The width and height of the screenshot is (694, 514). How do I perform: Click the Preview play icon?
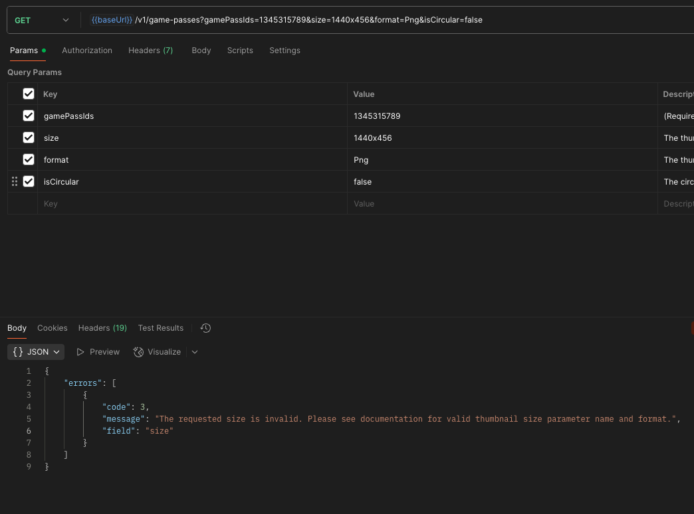click(79, 351)
